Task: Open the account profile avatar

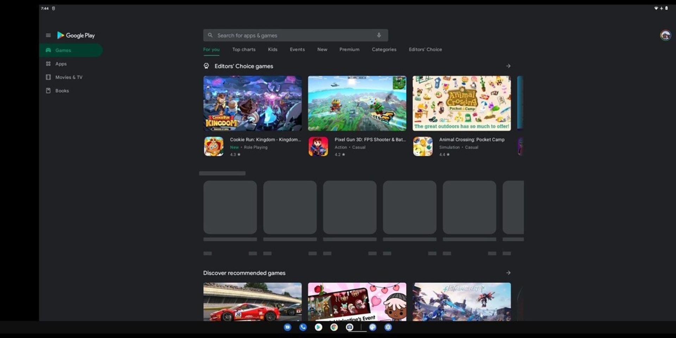Action: click(x=665, y=35)
